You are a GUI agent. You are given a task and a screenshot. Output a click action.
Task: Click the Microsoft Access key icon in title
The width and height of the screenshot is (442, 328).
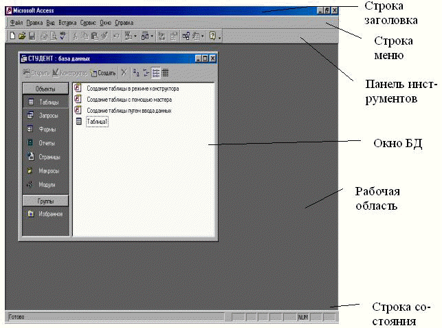tap(9, 10)
